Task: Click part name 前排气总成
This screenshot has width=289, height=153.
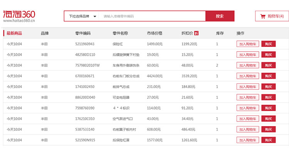Action: [121, 86]
